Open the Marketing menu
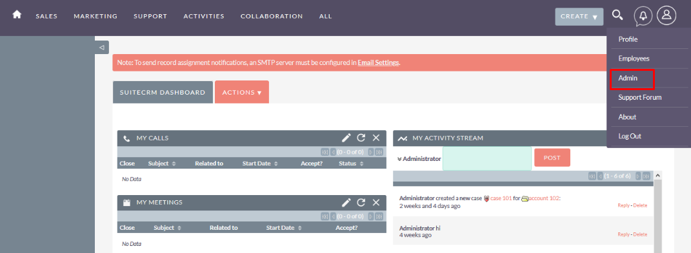Image resolution: width=691 pixels, height=253 pixels. (x=95, y=16)
